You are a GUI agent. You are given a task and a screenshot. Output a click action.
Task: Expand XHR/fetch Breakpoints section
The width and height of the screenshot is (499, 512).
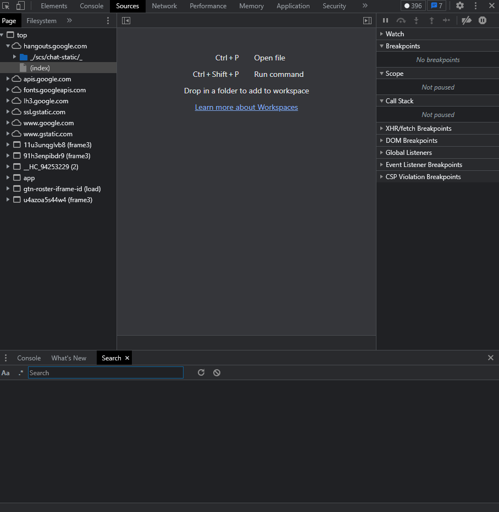381,129
